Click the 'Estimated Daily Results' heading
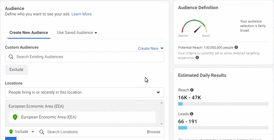This screenshot has height=140, width=274. (202, 75)
